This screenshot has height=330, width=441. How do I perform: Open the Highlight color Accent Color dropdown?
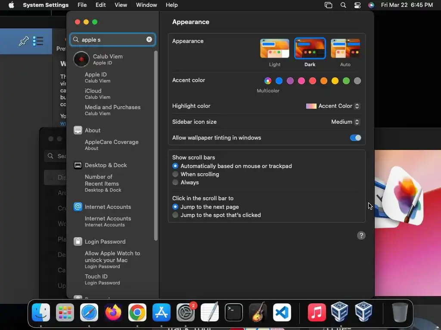(x=333, y=106)
